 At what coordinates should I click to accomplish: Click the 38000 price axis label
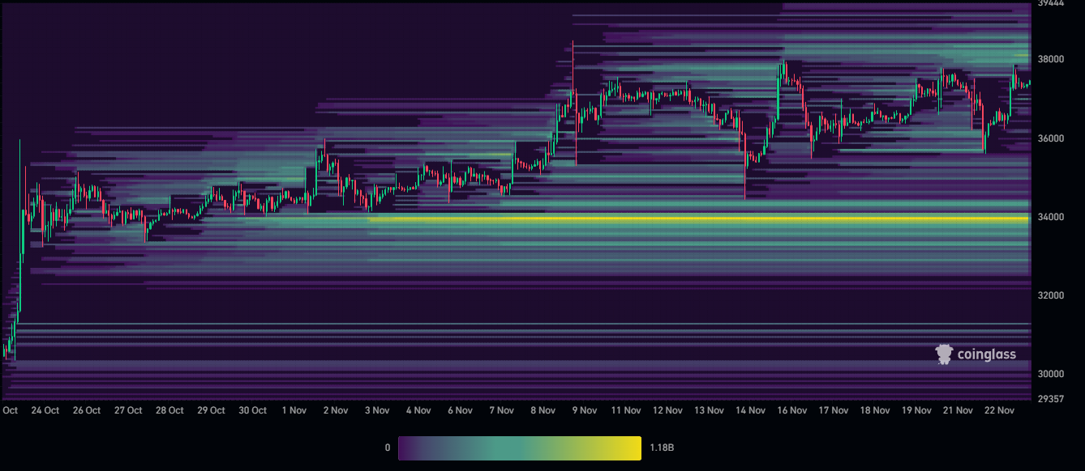pyautogui.click(x=1049, y=59)
